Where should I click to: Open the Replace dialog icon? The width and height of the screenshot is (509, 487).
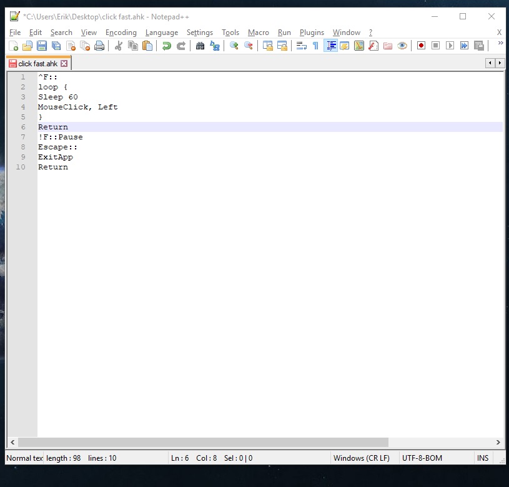pyautogui.click(x=215, y=46)
